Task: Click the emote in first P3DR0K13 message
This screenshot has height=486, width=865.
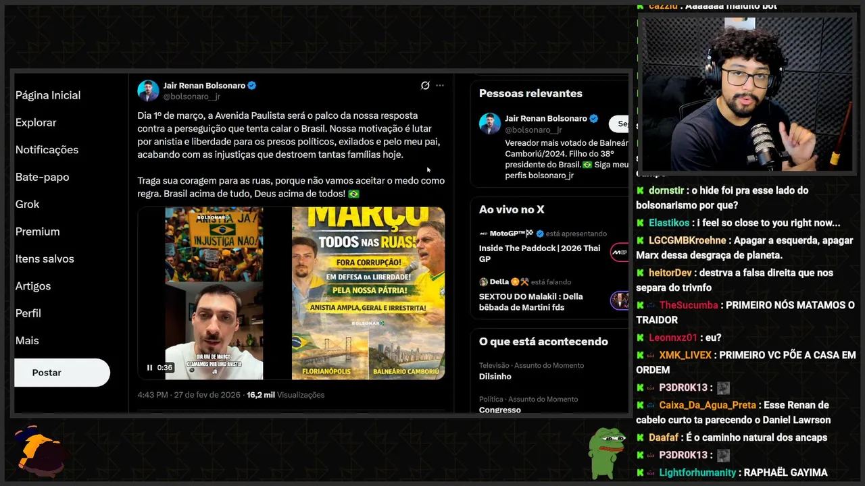Action: 723,388
